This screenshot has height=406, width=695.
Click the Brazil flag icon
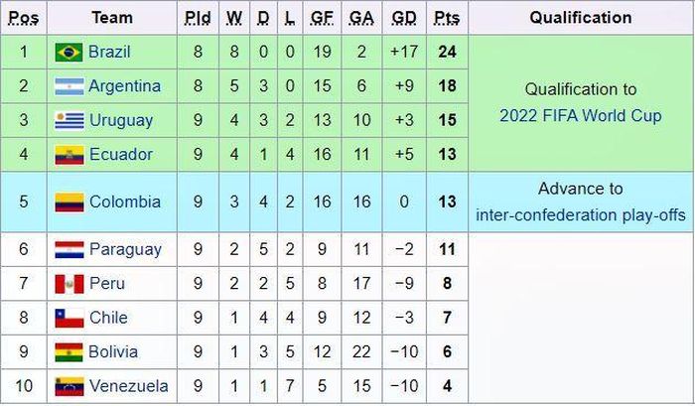69,53
